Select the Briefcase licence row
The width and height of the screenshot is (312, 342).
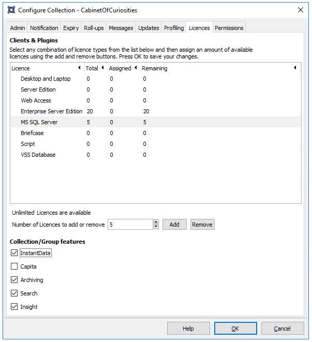click(156, 133)
